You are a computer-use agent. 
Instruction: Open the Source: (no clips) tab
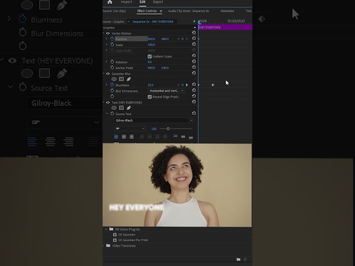pos(114,11)
